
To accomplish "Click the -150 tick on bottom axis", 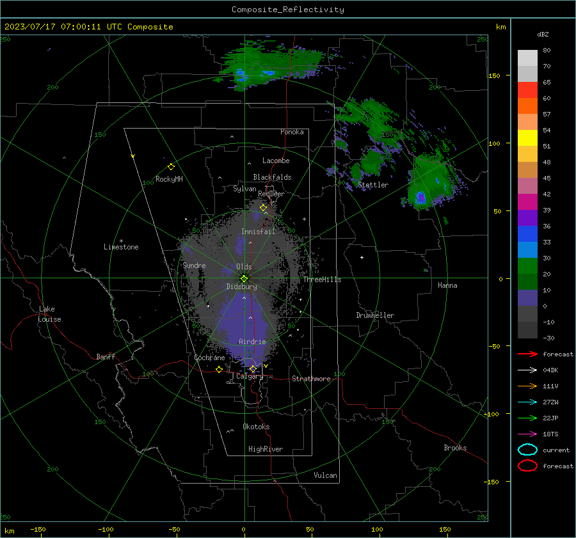I will click(38, 529).
